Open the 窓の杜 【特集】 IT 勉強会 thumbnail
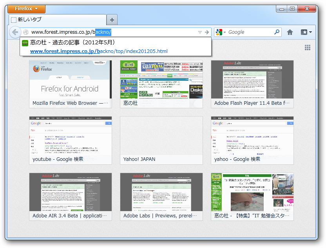326x248 pixels. click(252, 197)
